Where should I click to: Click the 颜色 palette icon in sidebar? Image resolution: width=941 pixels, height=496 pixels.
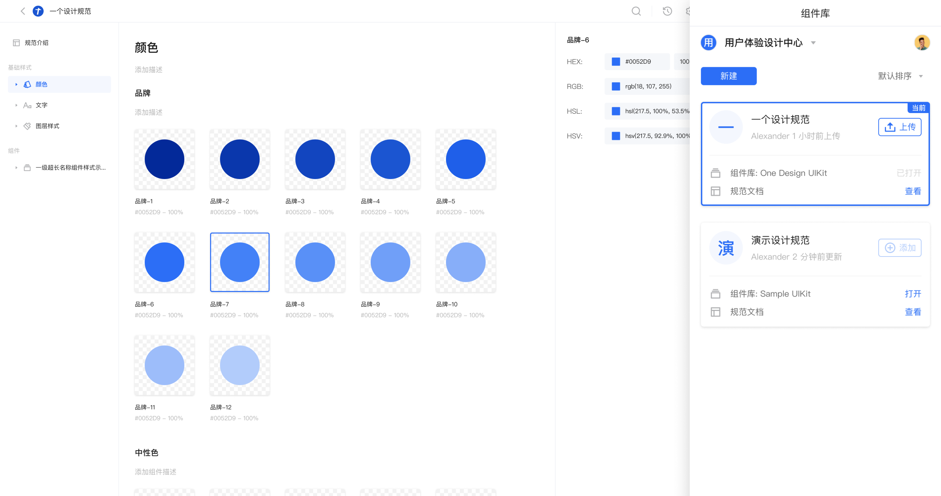pyautogui.click(x=27, y=84)
